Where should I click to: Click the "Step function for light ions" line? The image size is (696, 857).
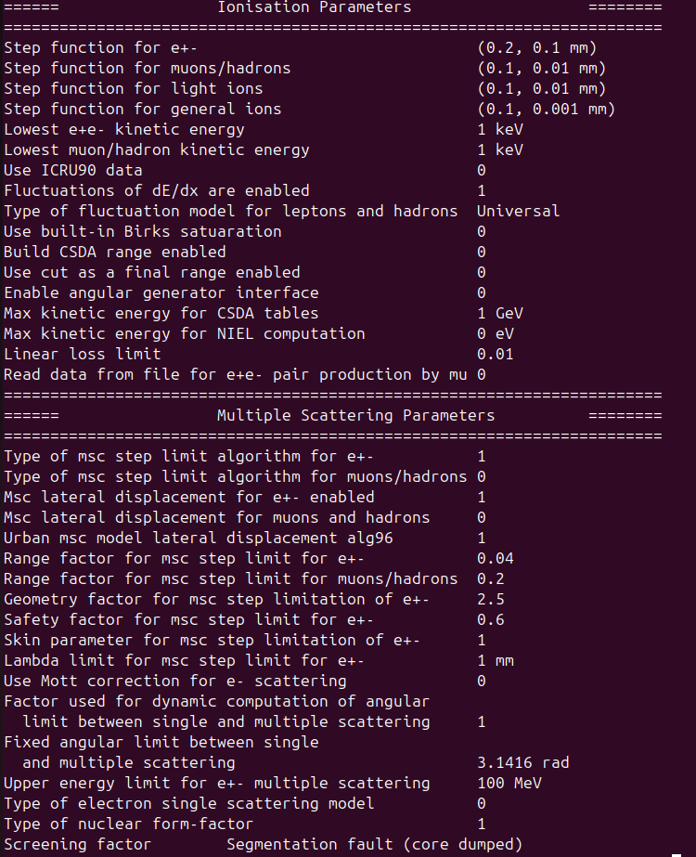click(x=134, y=89)
